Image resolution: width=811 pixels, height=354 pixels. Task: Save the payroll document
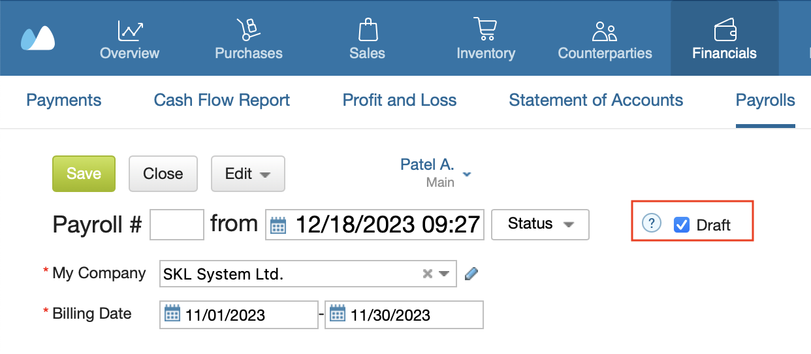pos(84,174)
